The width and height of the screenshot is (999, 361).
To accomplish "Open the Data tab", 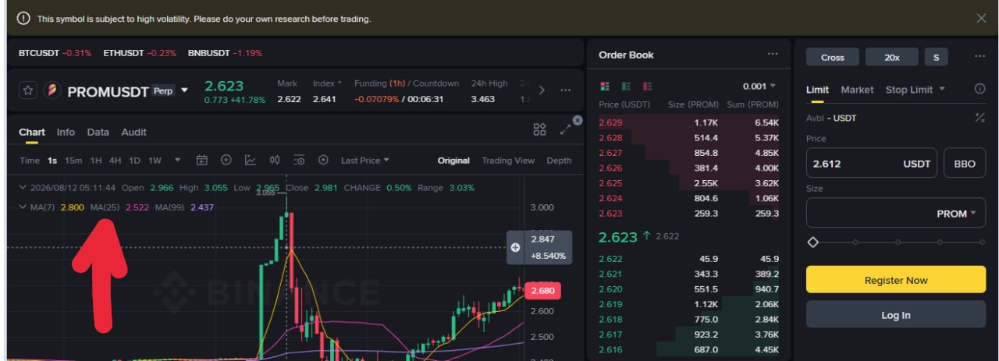I will 98,133.
